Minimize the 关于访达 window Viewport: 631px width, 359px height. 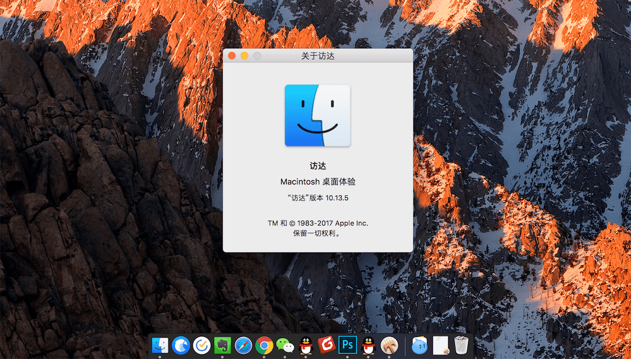[244, 56]
